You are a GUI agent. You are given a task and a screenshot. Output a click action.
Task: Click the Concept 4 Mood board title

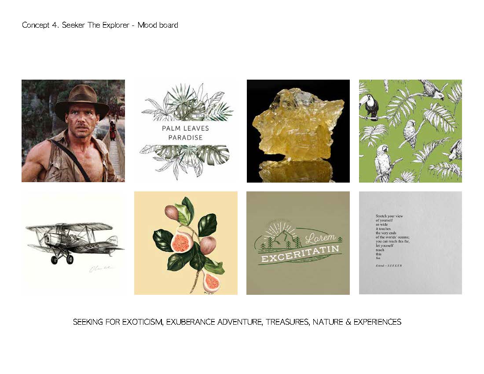(100, 25)
